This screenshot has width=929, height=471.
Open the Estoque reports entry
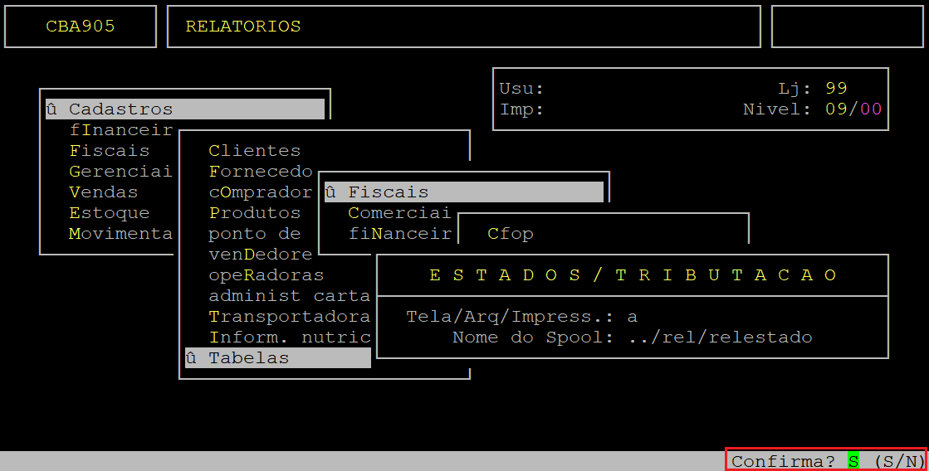[109, 212]
